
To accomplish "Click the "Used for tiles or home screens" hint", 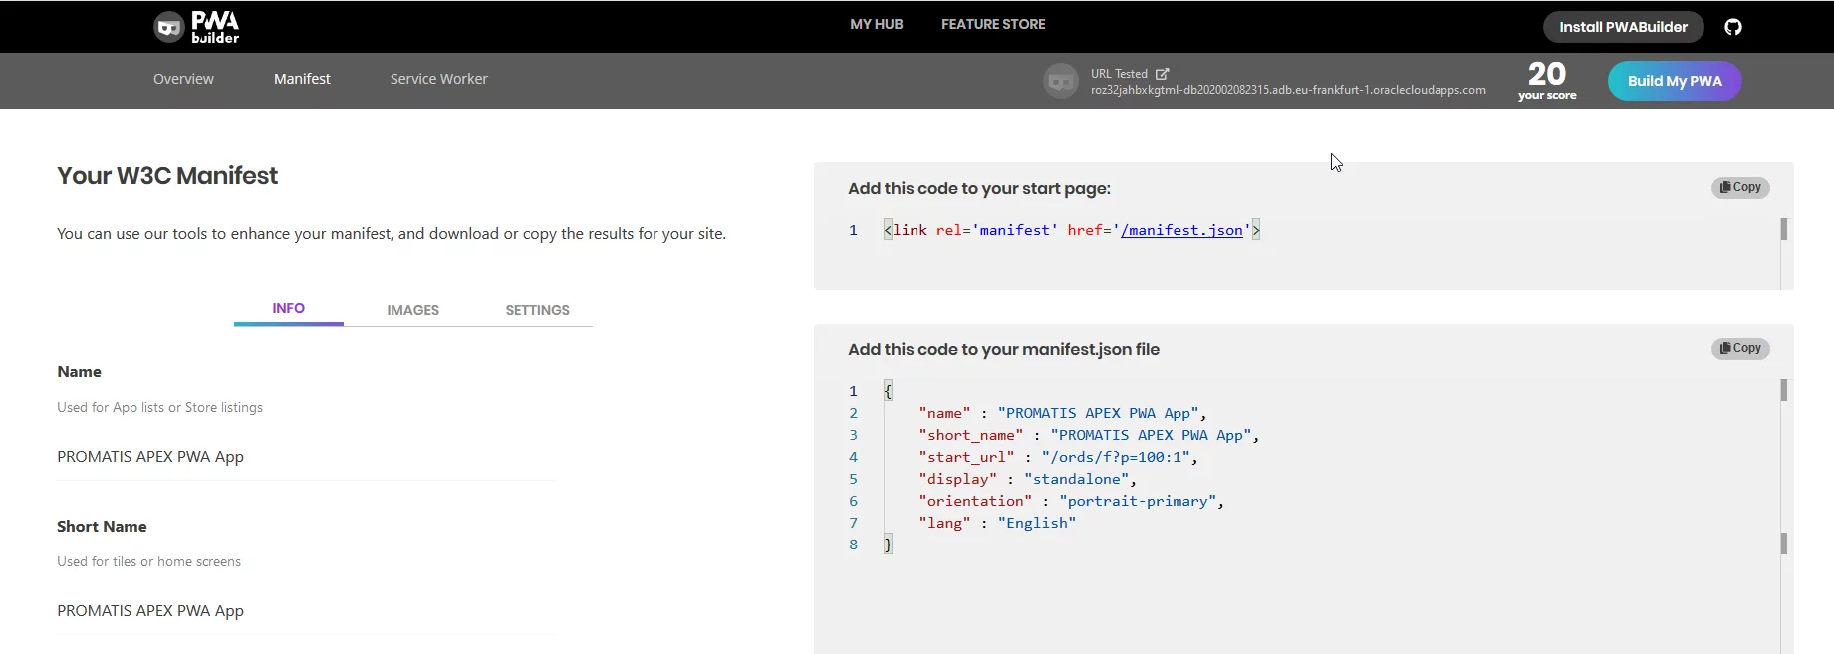I will (x=149, y=561).
